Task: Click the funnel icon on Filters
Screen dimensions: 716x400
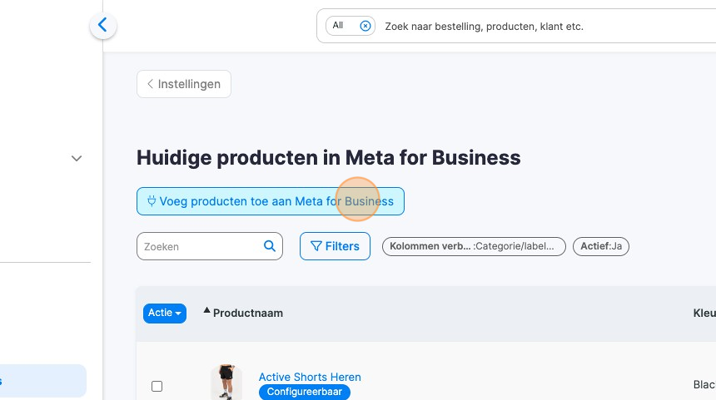Action: pyautogui.click(x=316, y=246)
